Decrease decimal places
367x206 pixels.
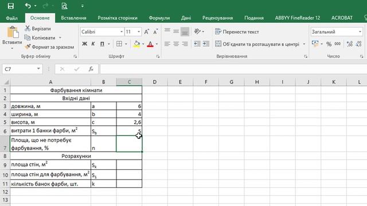click(x=358, y=44)
